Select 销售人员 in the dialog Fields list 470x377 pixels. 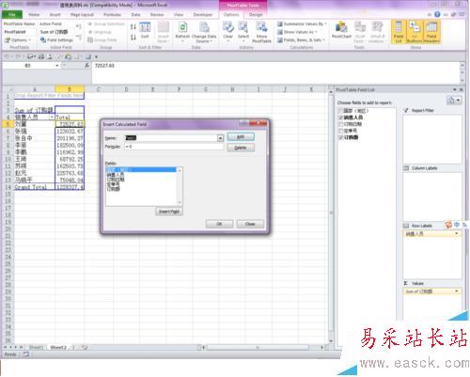(116, 175)
